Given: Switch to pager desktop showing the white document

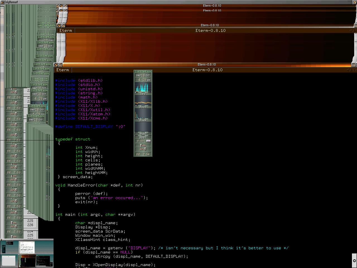Looking at the screenshot, I should [x=27, y=247].
